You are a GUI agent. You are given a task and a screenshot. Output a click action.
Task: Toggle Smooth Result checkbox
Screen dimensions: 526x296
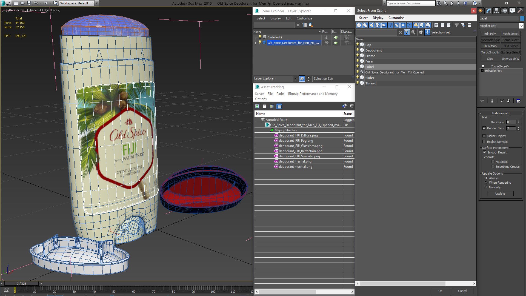(x=484, y=152)
